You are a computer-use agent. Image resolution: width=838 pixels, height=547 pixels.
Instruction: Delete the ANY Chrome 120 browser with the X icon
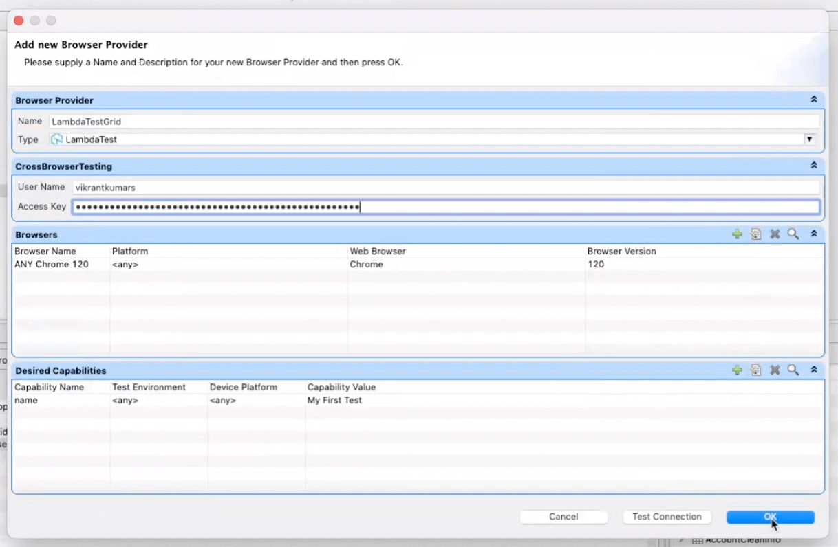tap(775, 234)
